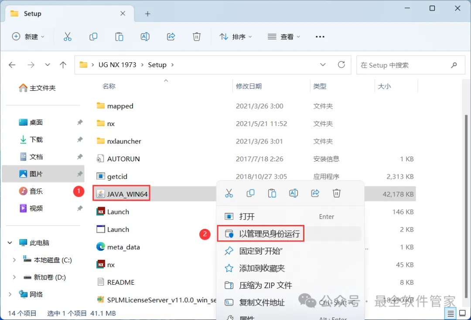Image resolution: width=471 pixels, height=320 pixels.
Task: Add a new tab with plus button
Action: 147,14
